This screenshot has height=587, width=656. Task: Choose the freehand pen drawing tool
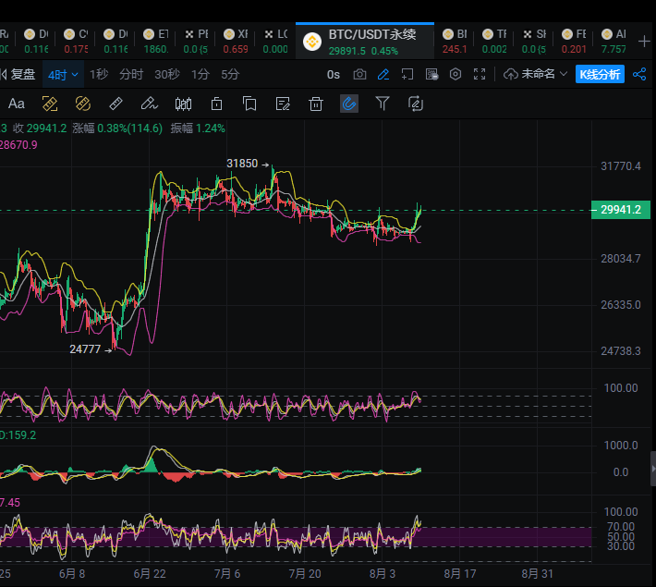[x=150, y=104]
